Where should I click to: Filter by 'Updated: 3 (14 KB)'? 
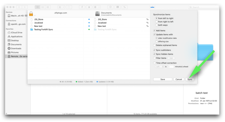click(x=105, y=82)
